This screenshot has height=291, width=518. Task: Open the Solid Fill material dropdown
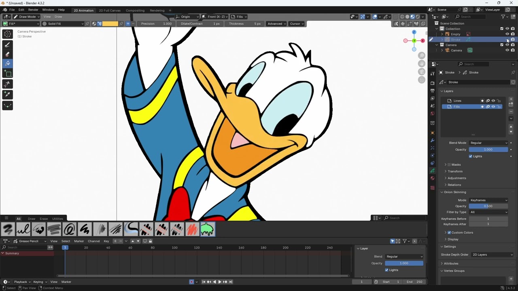pos(63,23)
